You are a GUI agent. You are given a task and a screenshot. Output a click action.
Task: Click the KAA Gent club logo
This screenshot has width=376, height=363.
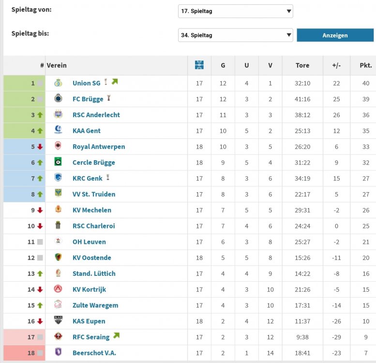[x=58, y=130]
